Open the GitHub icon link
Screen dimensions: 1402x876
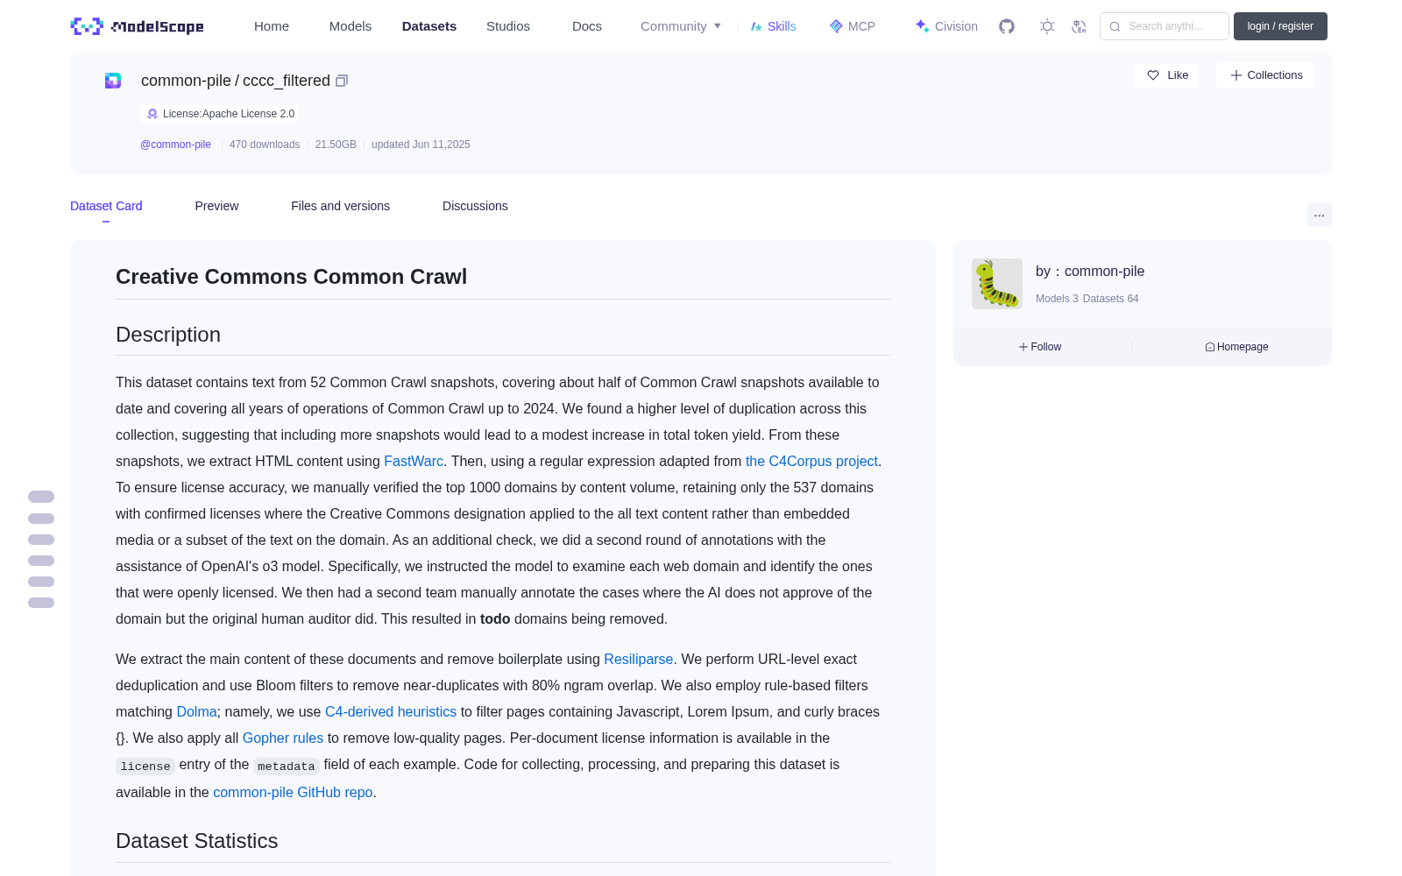pos(1007,26)
